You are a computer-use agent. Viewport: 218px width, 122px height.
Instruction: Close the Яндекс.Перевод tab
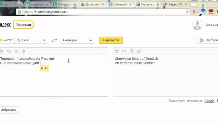pos(186,4)
